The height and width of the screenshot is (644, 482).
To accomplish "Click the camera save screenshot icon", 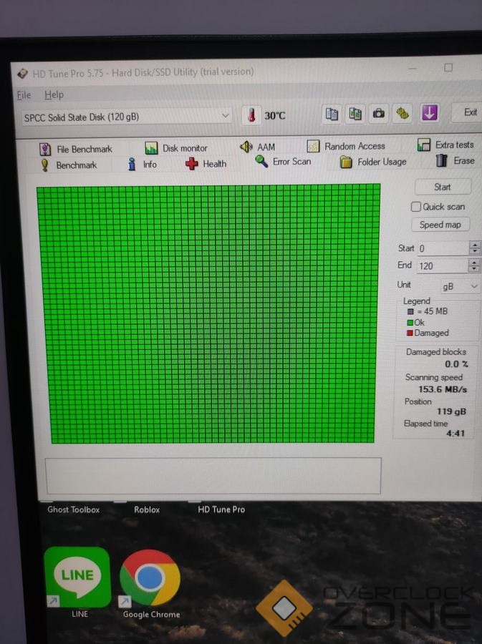I will [x=378, y=113].
